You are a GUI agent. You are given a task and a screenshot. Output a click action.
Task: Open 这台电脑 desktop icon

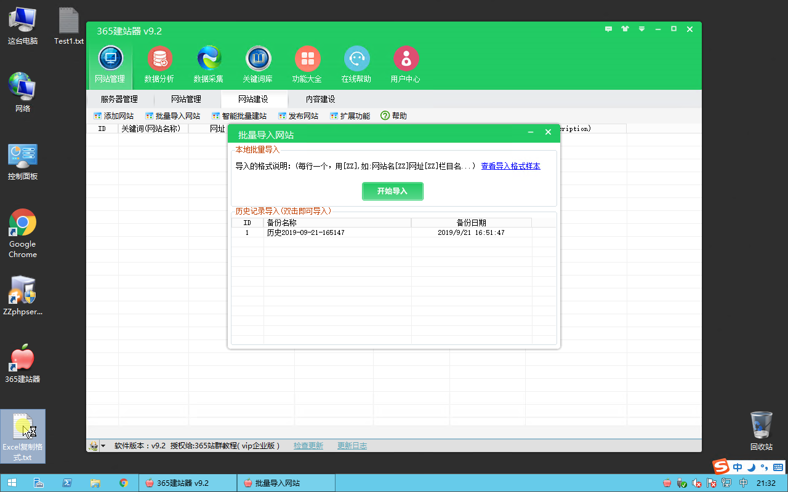[x=23, y=25]
